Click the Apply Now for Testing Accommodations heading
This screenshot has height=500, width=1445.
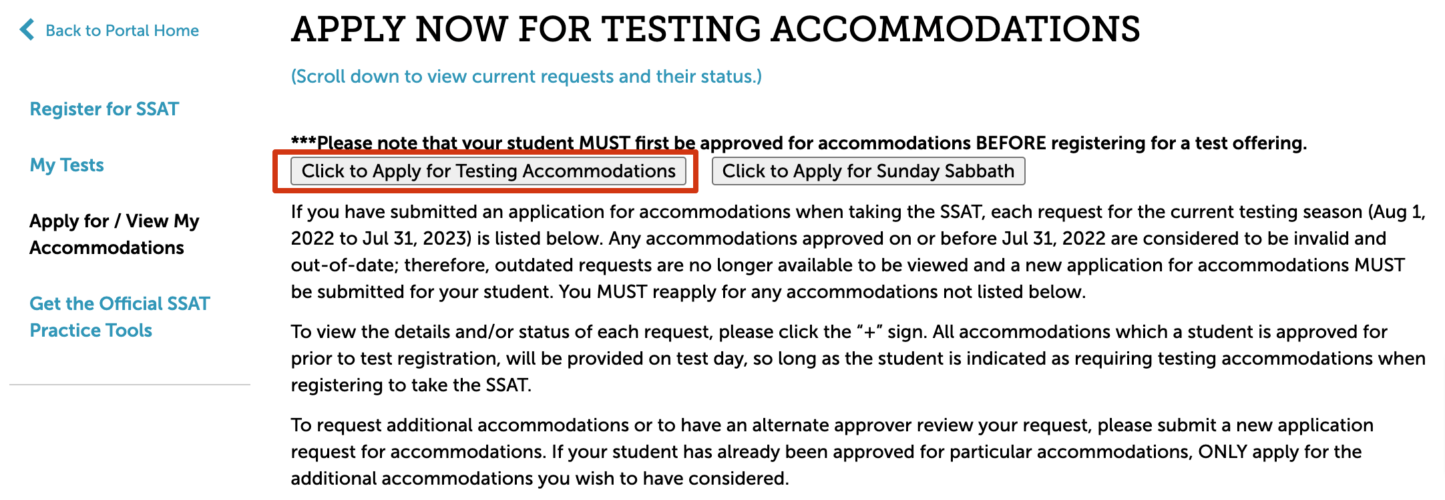pos(715,29)
